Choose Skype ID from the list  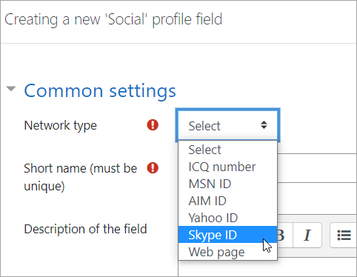coord(227,235)
